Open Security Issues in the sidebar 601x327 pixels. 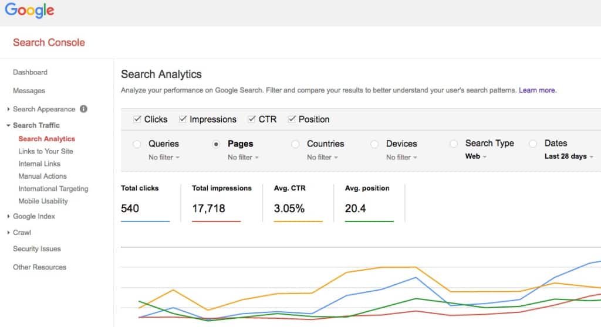[37, 249]
